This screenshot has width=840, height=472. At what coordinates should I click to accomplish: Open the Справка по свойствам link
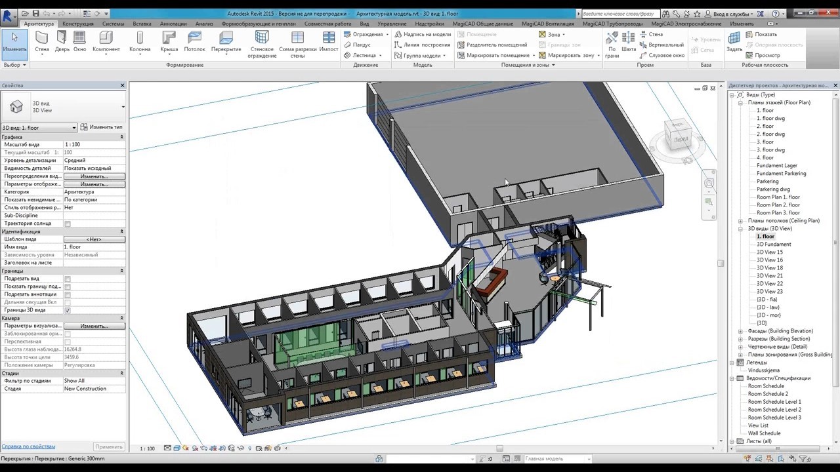coord(28,446)
